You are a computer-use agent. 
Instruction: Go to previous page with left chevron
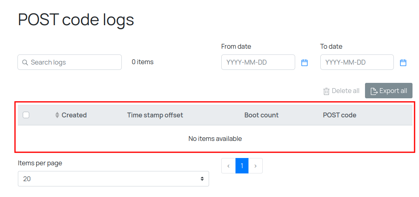[x=229, y=166]
